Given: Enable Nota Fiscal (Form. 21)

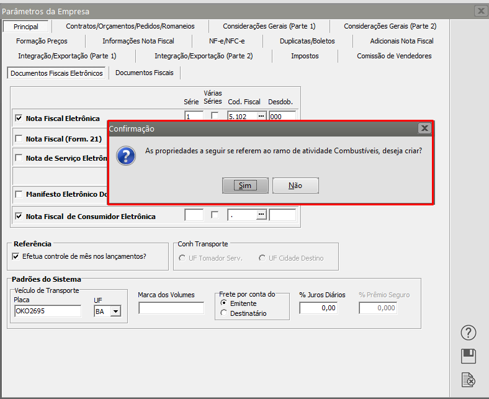Looking at the screenshot, I should point(19,138).
